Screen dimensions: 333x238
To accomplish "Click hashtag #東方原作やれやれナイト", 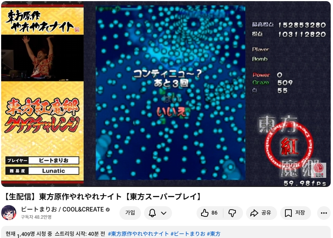I will [x=138, y=234].
